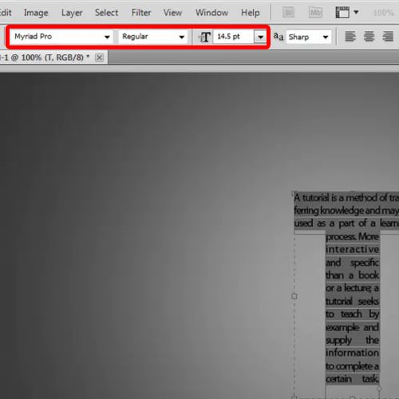Expand the View Extras dropdown arrow
This screenshot has width=399, height=399.
[356, 12]
